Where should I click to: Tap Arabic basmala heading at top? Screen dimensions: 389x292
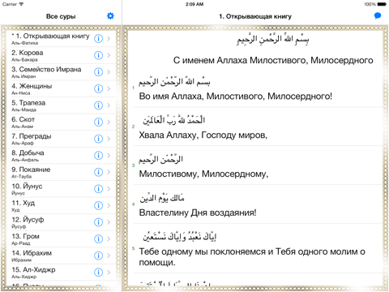(273, 40)
